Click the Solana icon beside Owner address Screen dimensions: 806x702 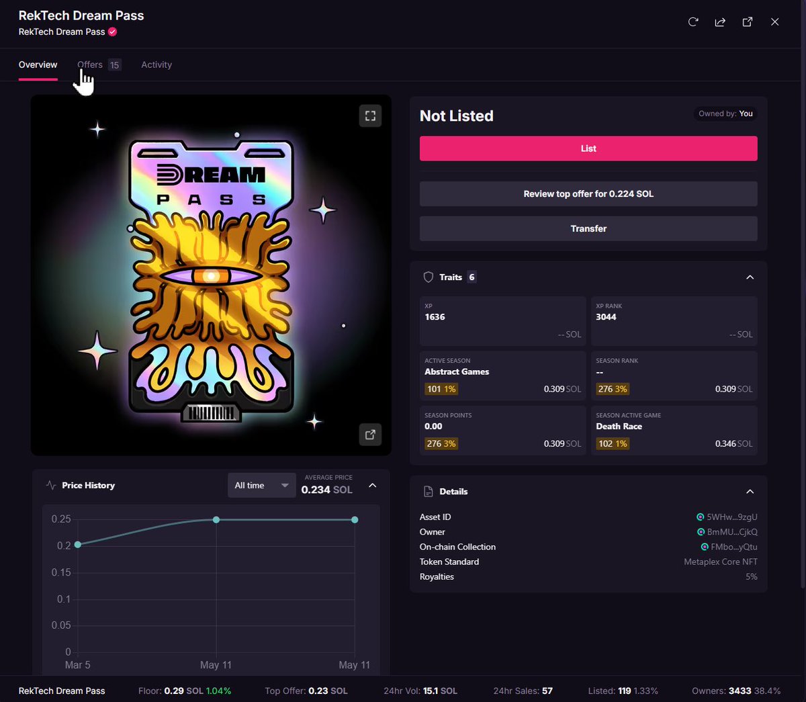[701, 532]
